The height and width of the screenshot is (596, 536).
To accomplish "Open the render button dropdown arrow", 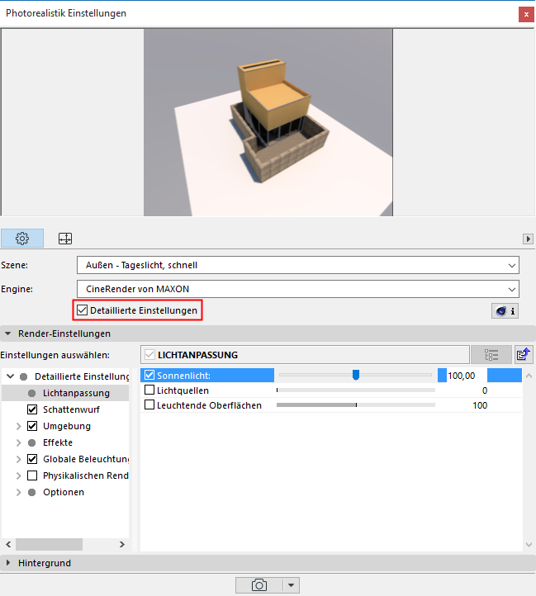I will pyautogui.click(x=291, y=585).
